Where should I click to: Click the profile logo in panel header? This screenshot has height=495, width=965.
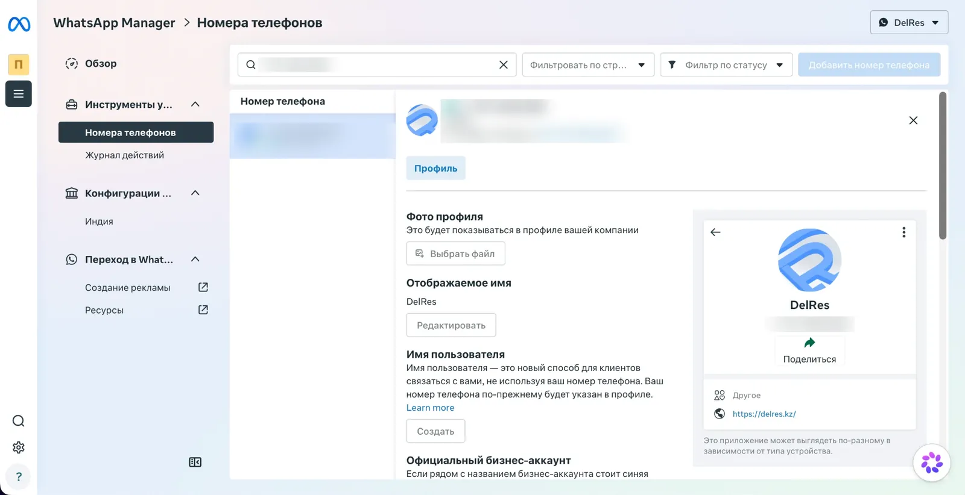(422, 120)
